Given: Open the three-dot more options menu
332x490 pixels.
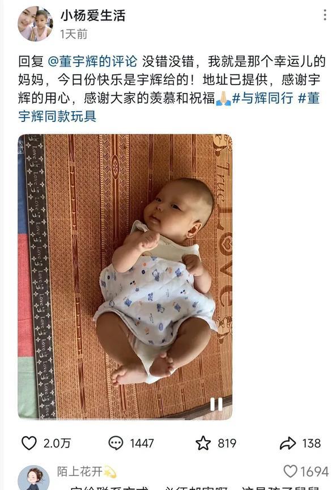Looking at the screenshot, I should [x=325, y=15].
